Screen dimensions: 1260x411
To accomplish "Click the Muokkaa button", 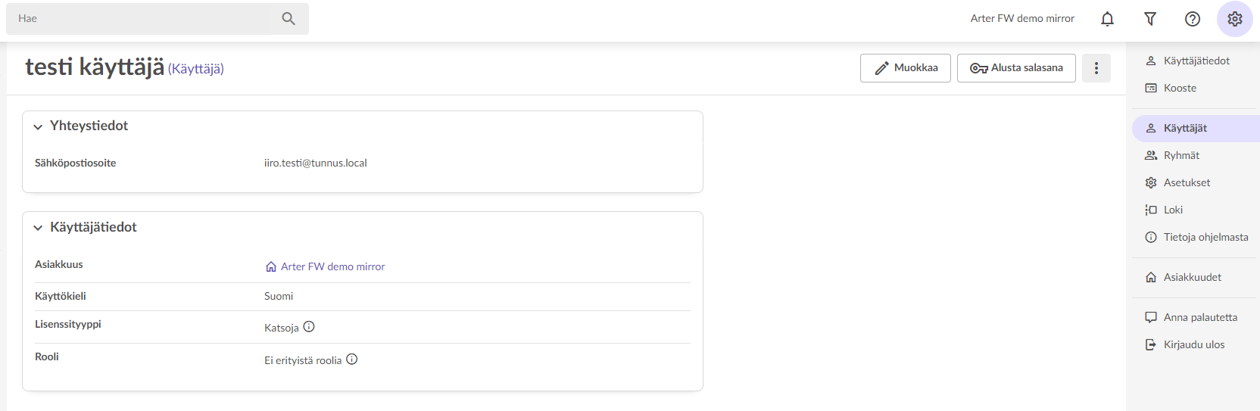I will click(x=906, y=68).
